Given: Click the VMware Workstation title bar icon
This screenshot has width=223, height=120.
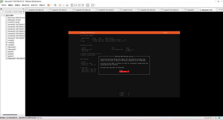Looking at the screenshot, I should tap(2, 1).
